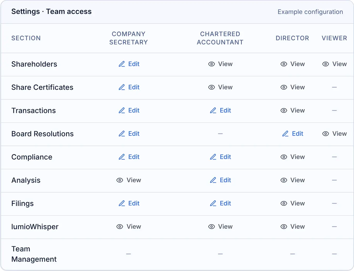354x271 pixels.
Task: Select the Board Resolutions row label
Action: [43, 134]
